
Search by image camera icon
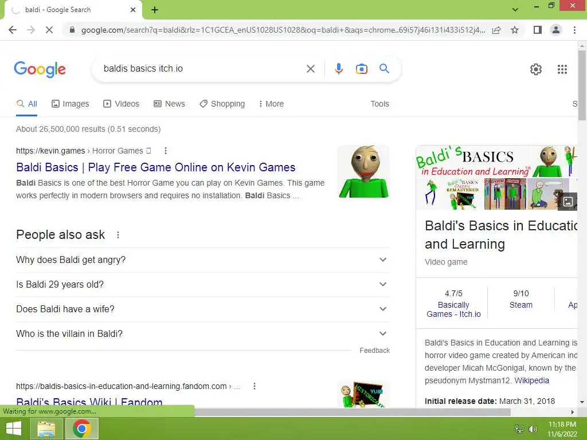coord(361,69)
